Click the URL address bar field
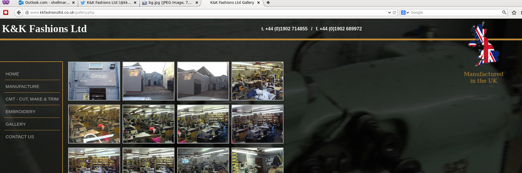522x173 pixels. point(206,13)
